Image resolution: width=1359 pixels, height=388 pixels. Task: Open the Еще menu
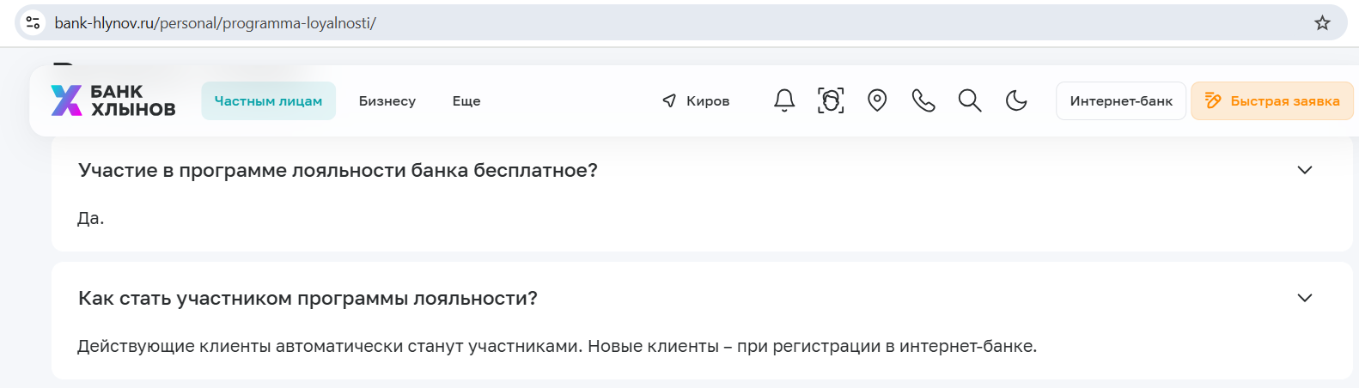coord(466,100)
